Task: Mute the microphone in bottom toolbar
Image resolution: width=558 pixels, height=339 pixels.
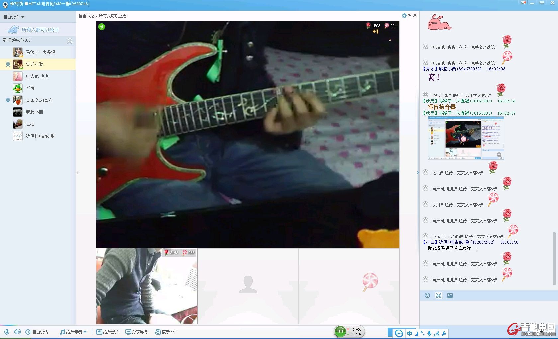Action: 7,332
